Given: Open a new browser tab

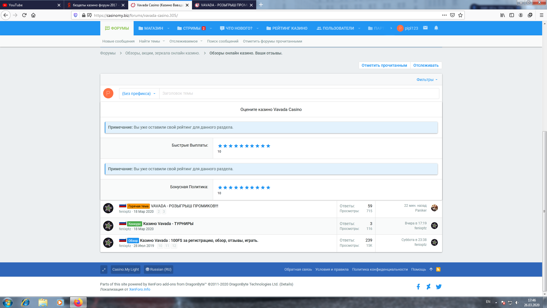Looking at the screenshot, I should pos(261,5).
